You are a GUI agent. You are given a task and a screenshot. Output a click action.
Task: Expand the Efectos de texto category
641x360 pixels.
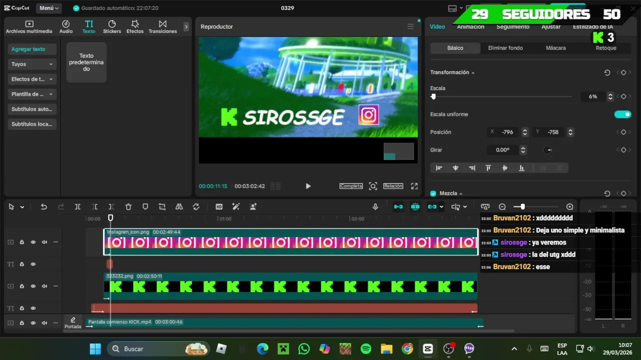coord(32,79)
